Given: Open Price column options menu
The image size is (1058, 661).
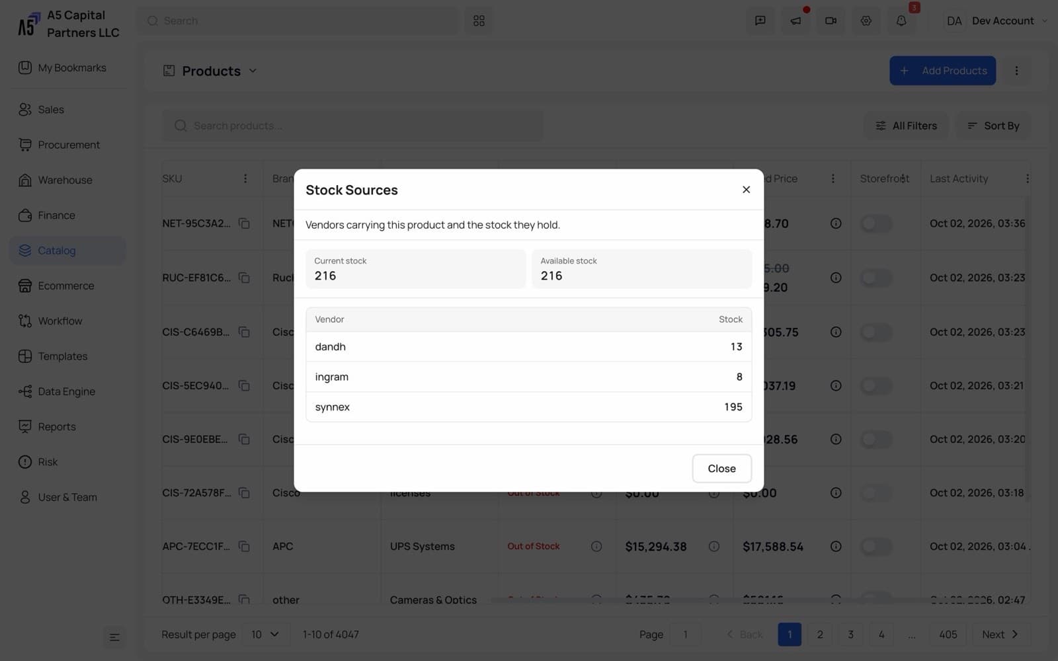Looking at the screenshot, I should click(x=833, y=178).
